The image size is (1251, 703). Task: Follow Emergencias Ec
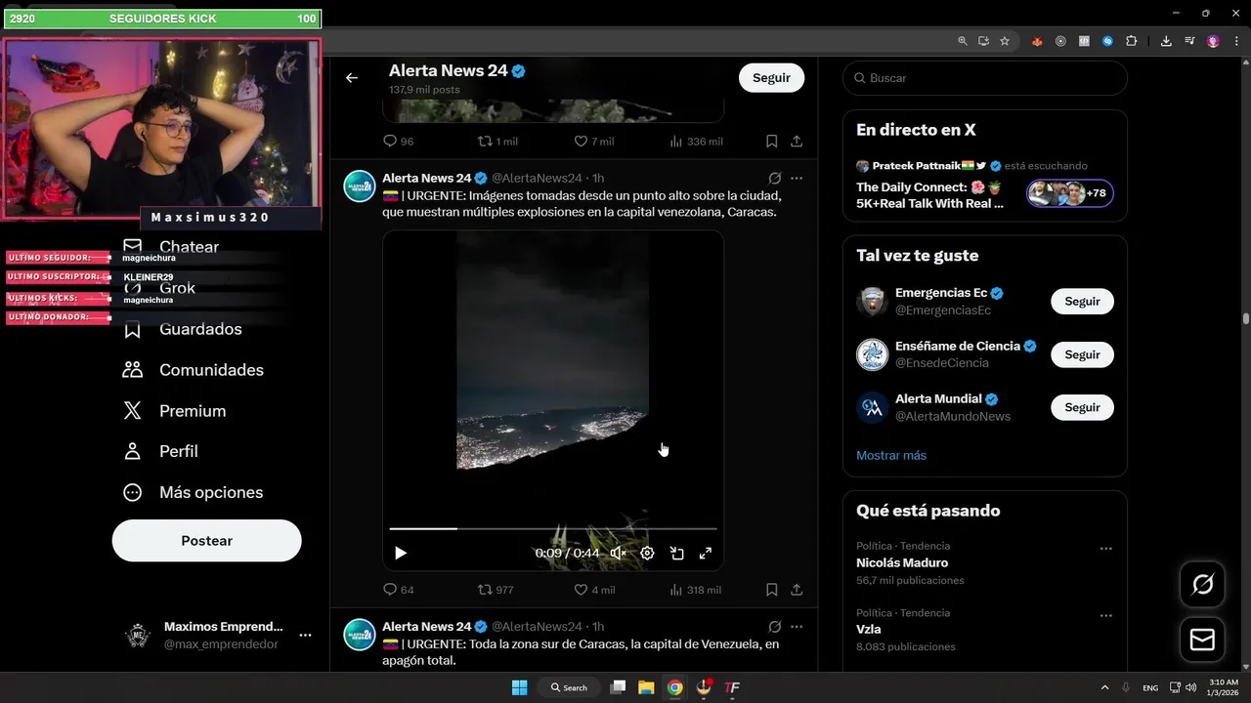click(x=1082, y=302)
